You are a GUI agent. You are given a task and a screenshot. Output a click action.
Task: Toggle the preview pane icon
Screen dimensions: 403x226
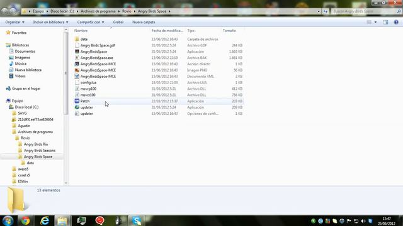(x=385, y=23)
